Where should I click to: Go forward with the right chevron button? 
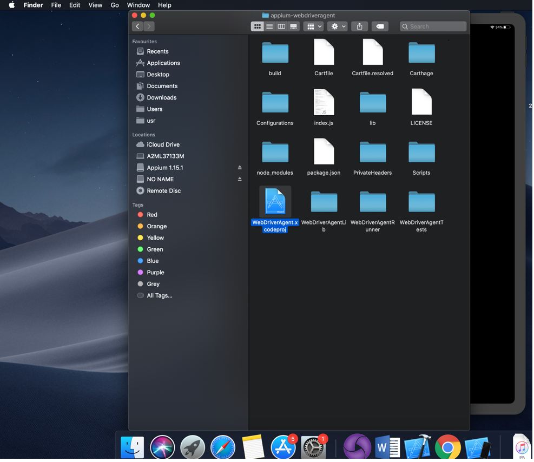pos(149,26)
